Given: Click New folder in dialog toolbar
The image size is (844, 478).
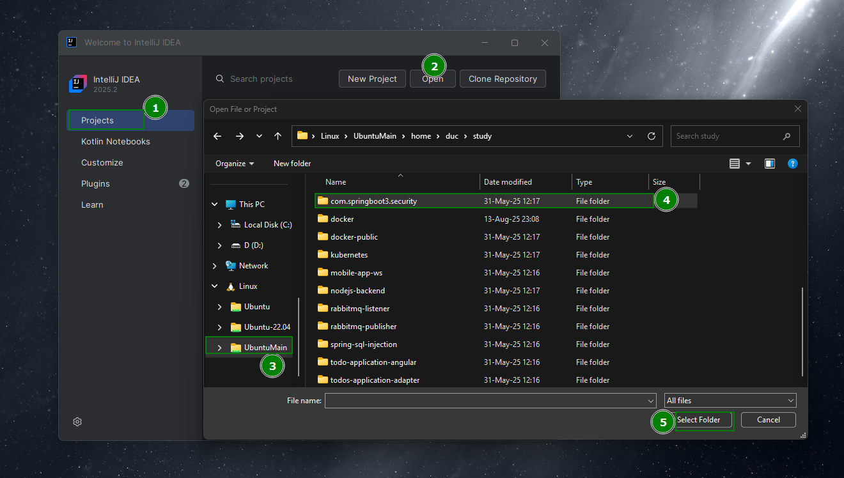Looking at the screenshot, I should (x=292, y=164).
